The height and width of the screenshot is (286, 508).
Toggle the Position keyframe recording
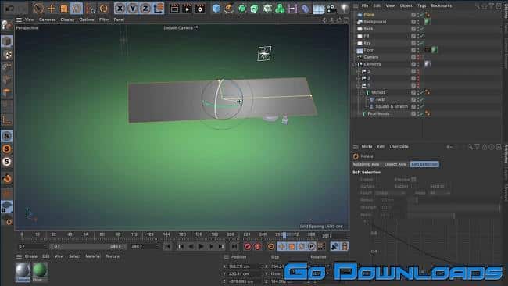pyautogui.click(x=281, y=246)
